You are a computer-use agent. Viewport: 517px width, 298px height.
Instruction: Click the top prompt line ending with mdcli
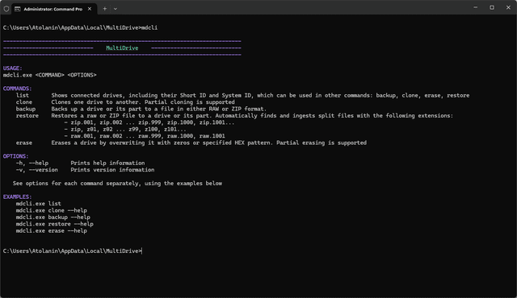click(80, 27)
